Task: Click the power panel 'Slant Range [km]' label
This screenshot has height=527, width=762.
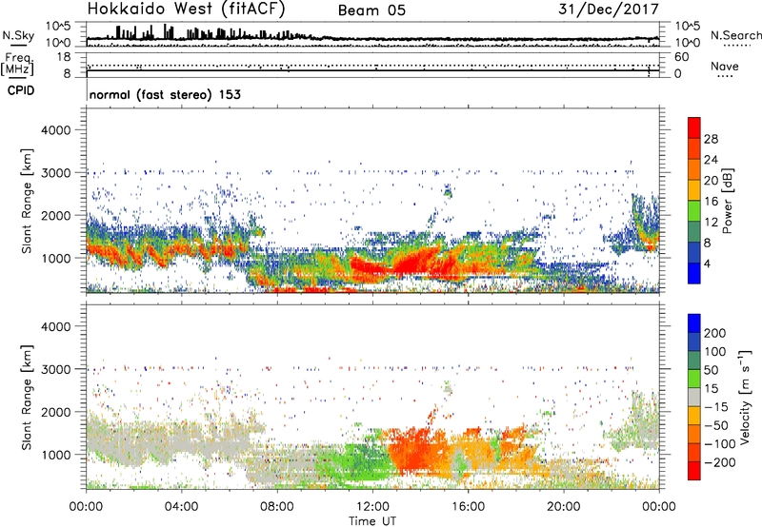Action: pos(28,201)
